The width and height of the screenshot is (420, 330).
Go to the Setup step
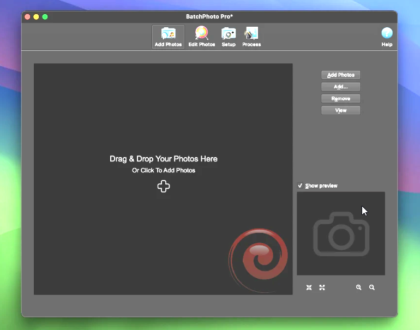tap(229, 37)
